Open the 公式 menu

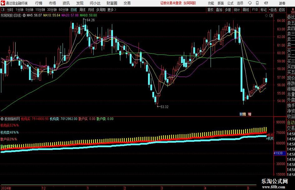[x=230, y=3]
